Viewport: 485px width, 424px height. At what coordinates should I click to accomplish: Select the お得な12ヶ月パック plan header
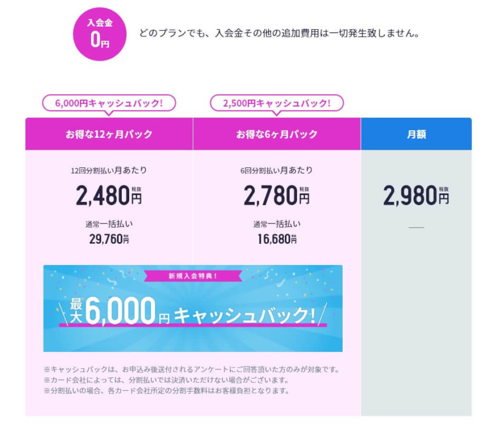[x=109, y=134]
